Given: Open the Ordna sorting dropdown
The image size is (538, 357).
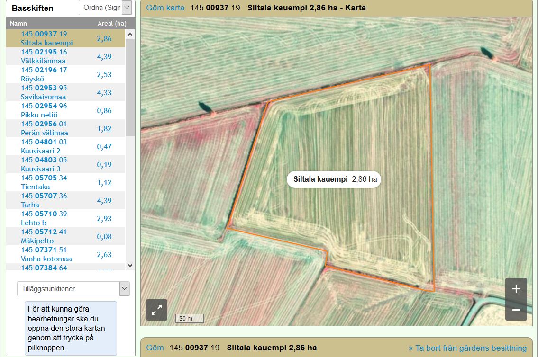Looking at the screenshot, I should [105, 8].
